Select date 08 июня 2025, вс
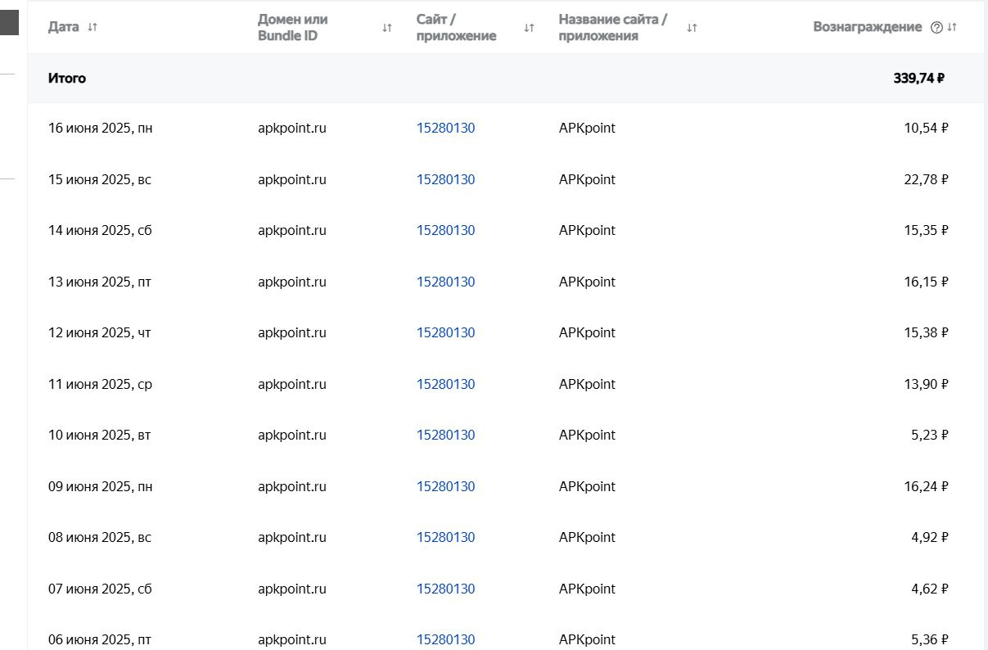The width and height of the screenshot is (988, 650). pos(100,538)
